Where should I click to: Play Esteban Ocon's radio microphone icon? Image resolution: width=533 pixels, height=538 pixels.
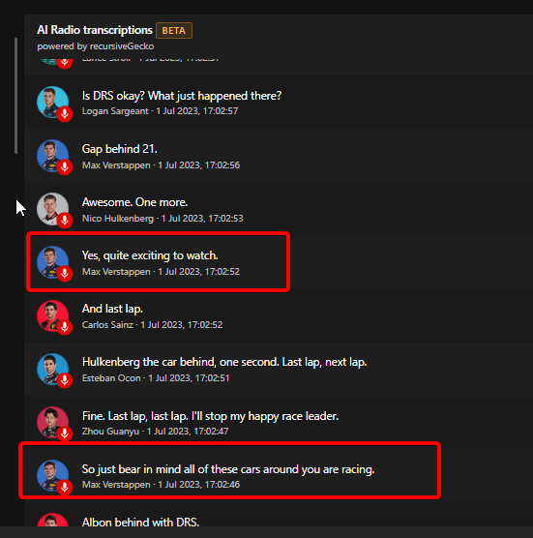pos(65,380)
